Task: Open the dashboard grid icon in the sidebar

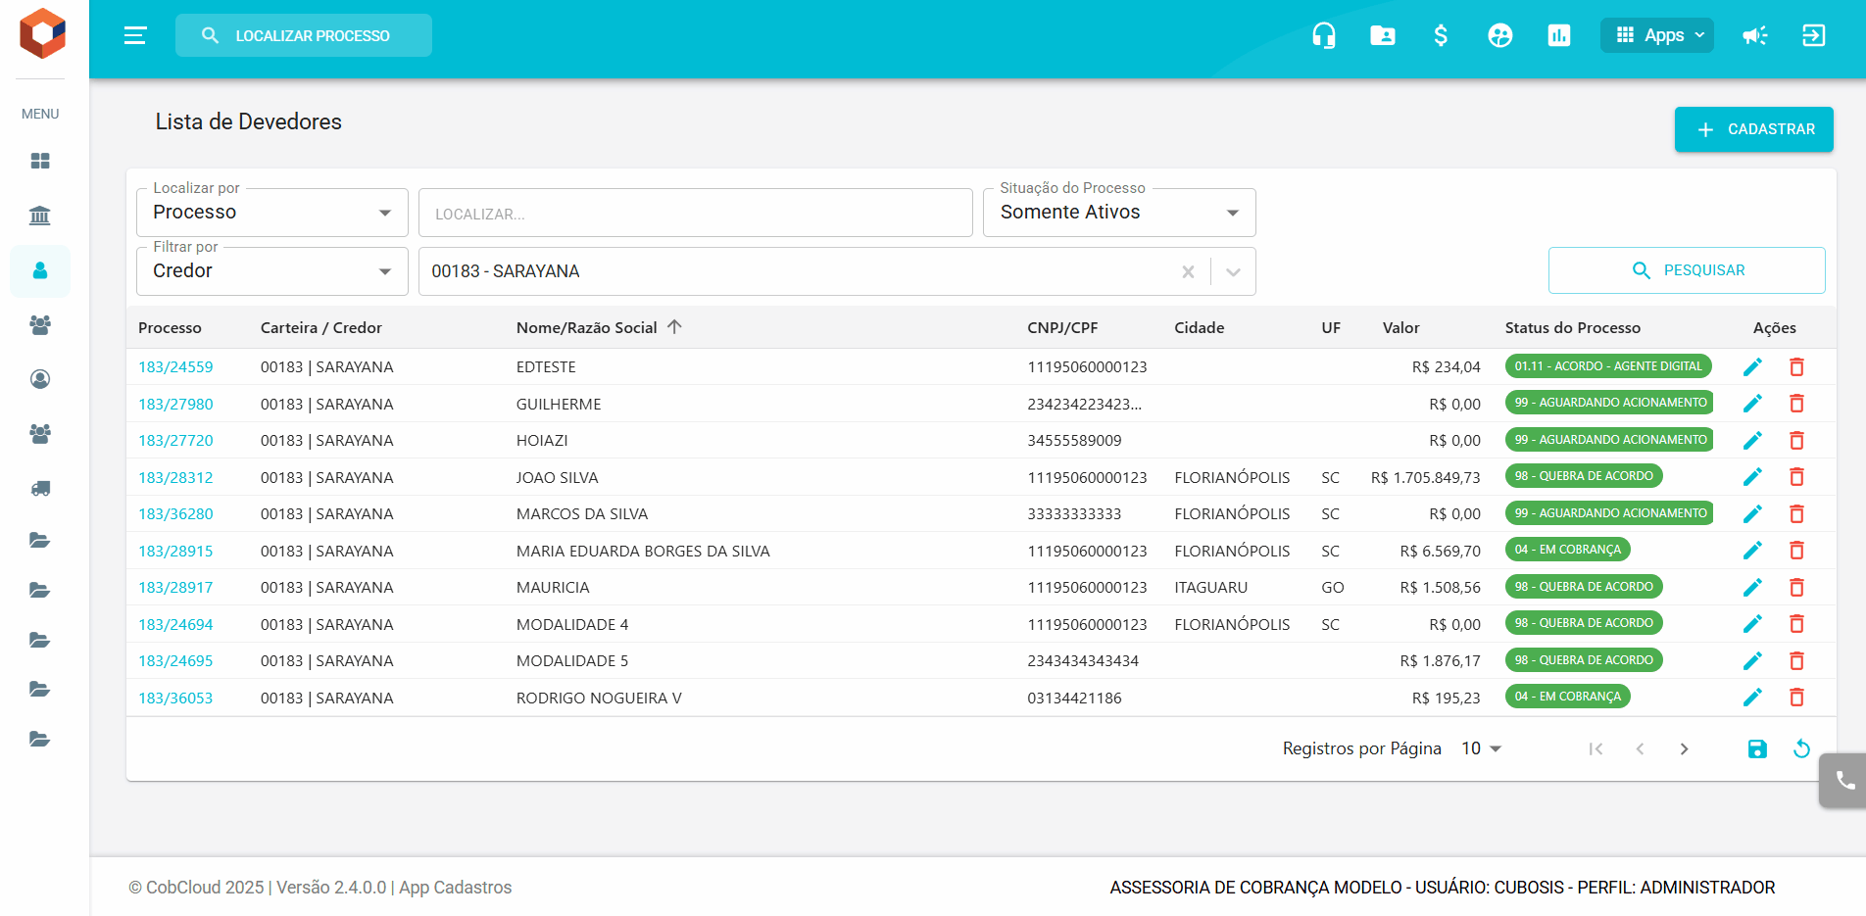Action: coord(40,161)
